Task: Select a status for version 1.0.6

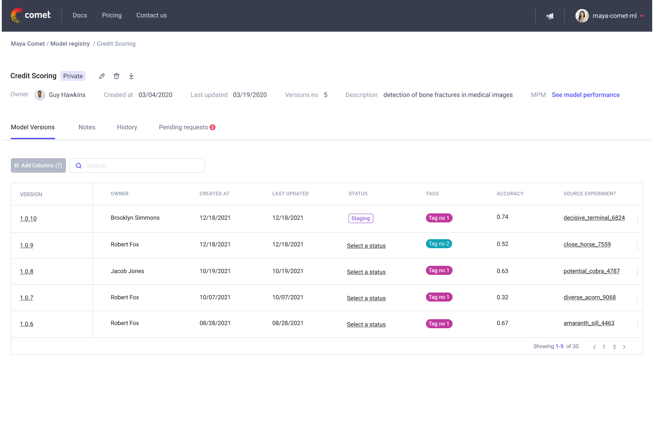Action: tap(366, 324)
